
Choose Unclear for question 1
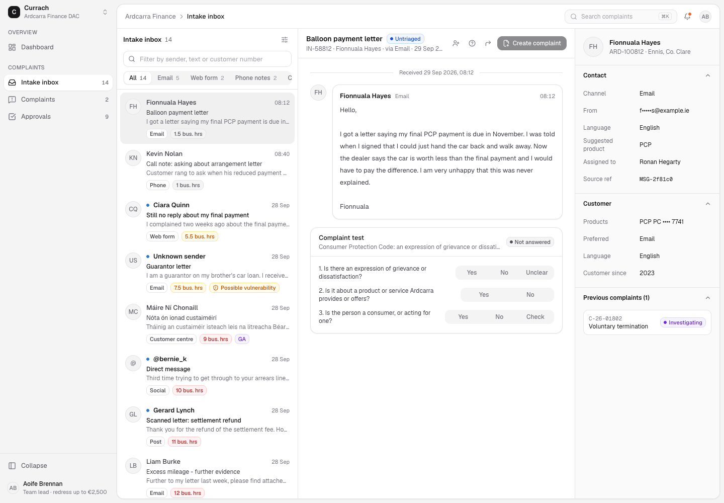click(537, 273)
